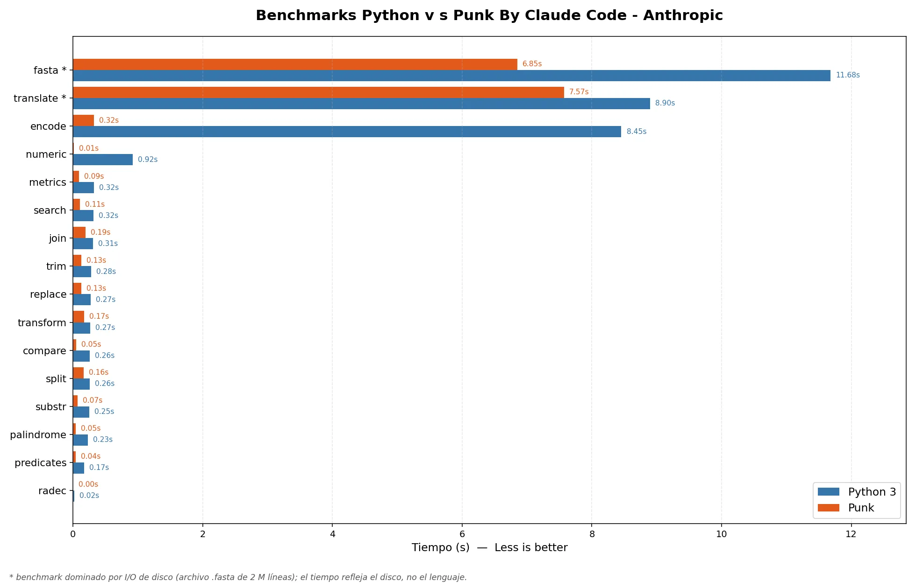Click the '0.04s' value label

pos(91,456)
